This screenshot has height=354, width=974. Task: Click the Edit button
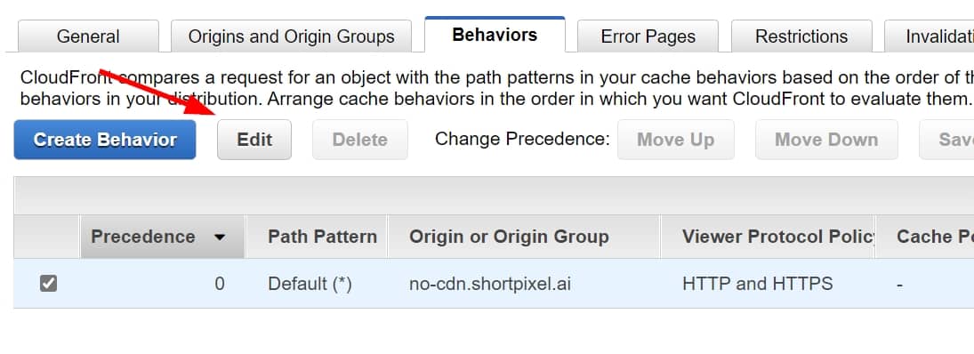pos(254,140)
